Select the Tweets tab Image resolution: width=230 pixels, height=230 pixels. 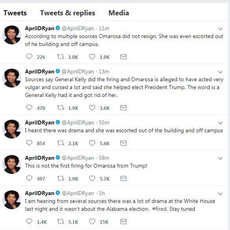(15, 13)
